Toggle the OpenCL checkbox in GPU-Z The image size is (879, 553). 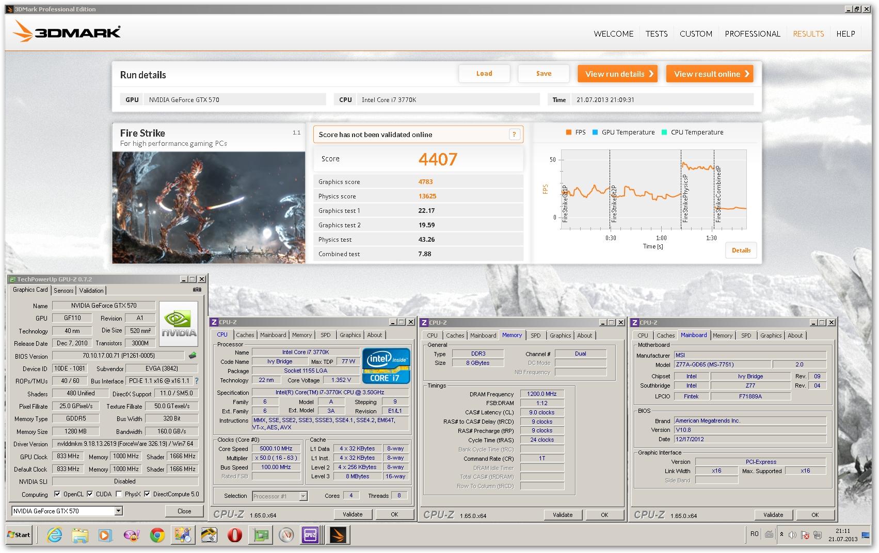coord(57,494)
